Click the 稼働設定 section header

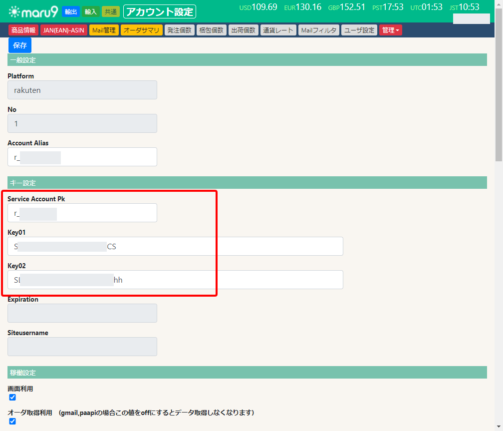pos(247,372)
